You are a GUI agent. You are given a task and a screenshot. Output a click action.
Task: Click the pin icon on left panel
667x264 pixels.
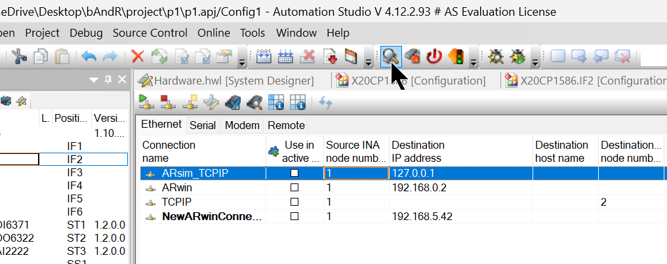click(x=108, y=79)
